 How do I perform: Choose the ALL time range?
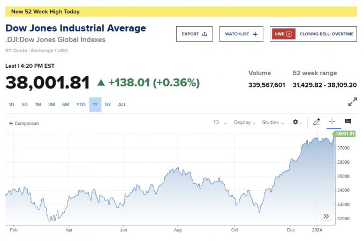click(x=122, y=105)
